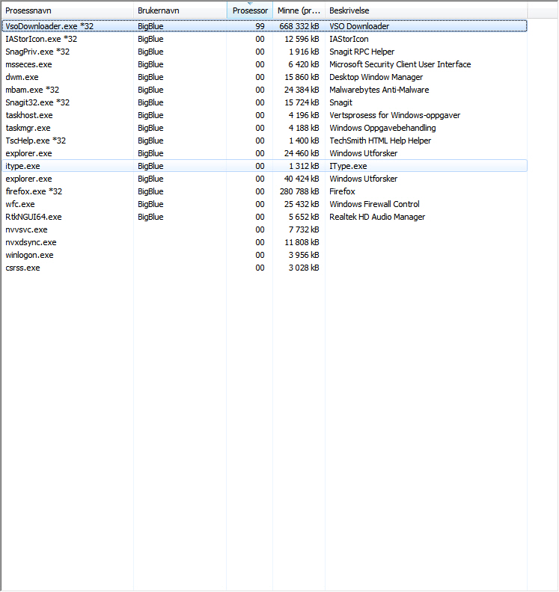This screenshot has height=592, width=559.
Task: Click the 3 028 kB memory value
Action: coord(304,268)
